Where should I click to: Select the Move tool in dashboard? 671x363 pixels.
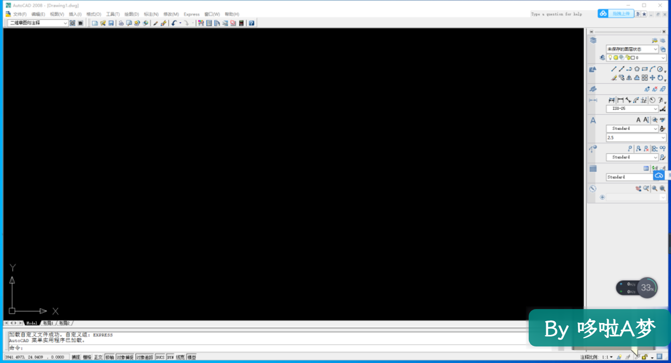coord(652,78)
